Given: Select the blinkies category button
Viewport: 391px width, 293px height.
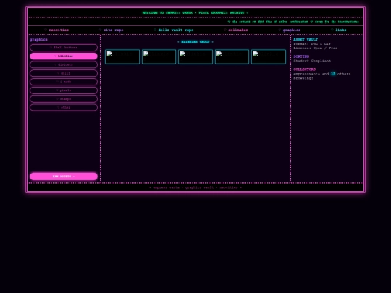Looking at the screenshot, I should pyautogui.click(x=64, y=56).
